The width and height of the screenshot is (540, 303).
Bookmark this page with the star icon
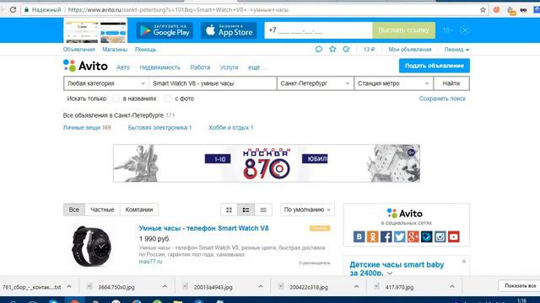click(483, 9)
